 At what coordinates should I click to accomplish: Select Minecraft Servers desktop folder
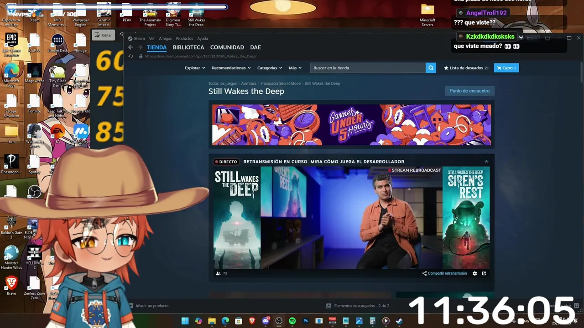coord(428,15)
